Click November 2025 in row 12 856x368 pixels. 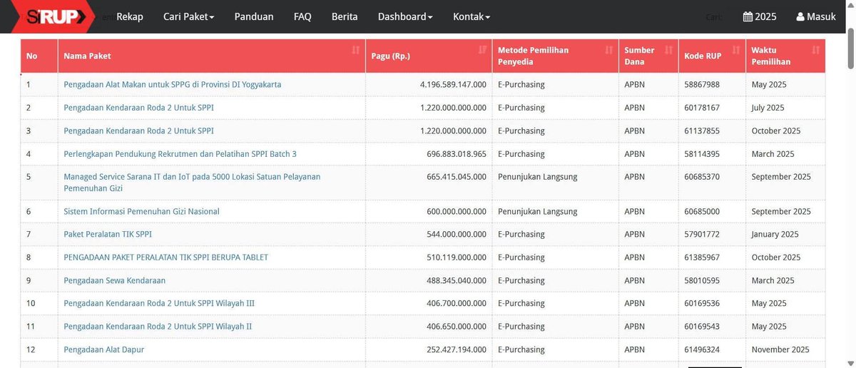click(x=780, y=349)
